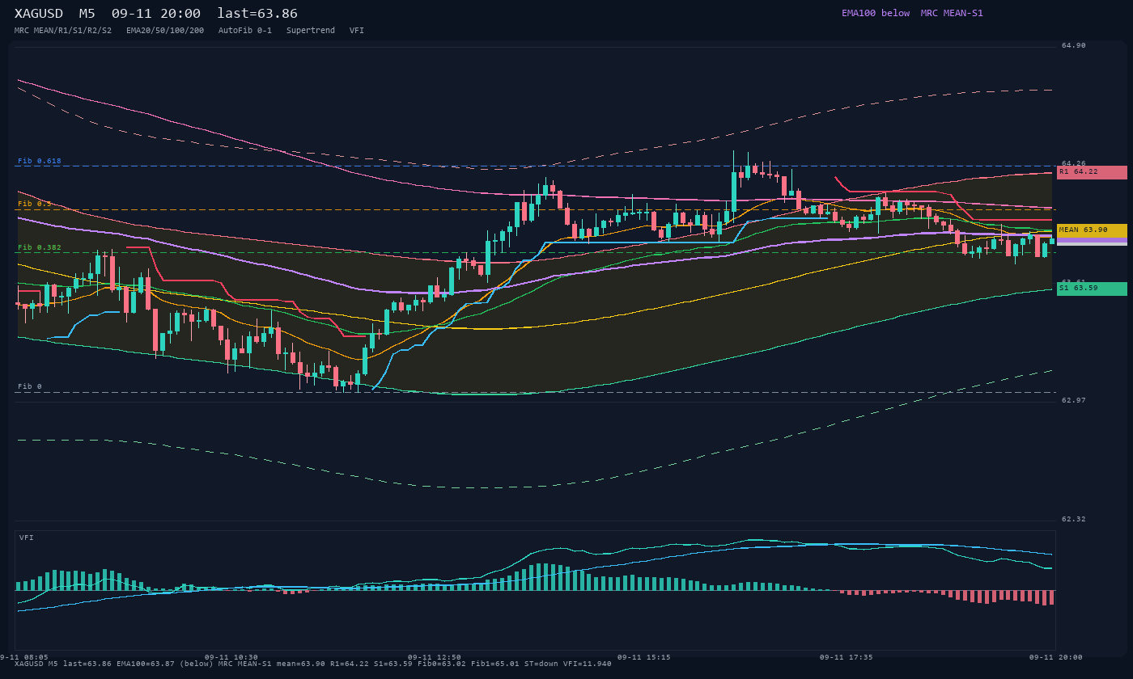
Task: Click the Fib 0 level label
Action: pyautogui.click(x=30, y=386)
